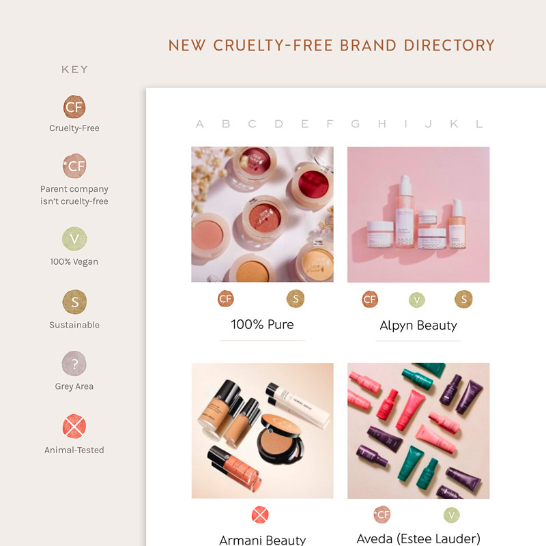Click the S badge under Alpyn Beauty
546x546 pixels.
[x=464, y=299]
